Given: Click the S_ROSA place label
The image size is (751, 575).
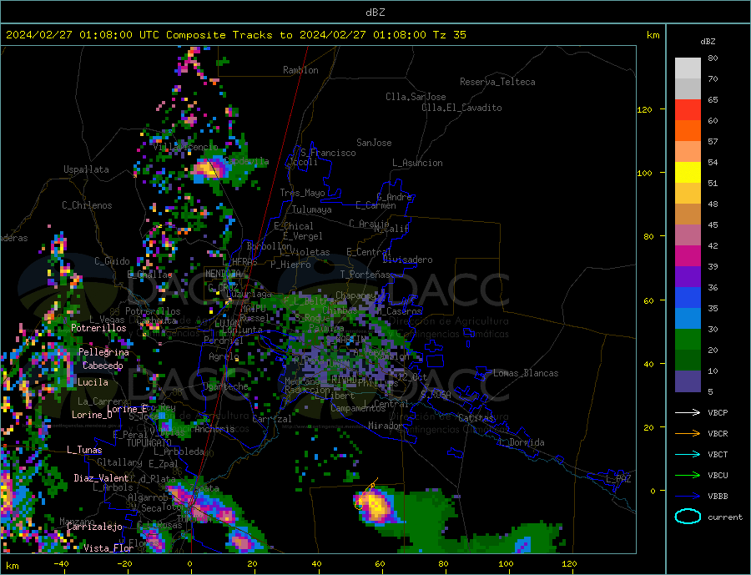Looking at the screenshot, I should pos(436,395).
